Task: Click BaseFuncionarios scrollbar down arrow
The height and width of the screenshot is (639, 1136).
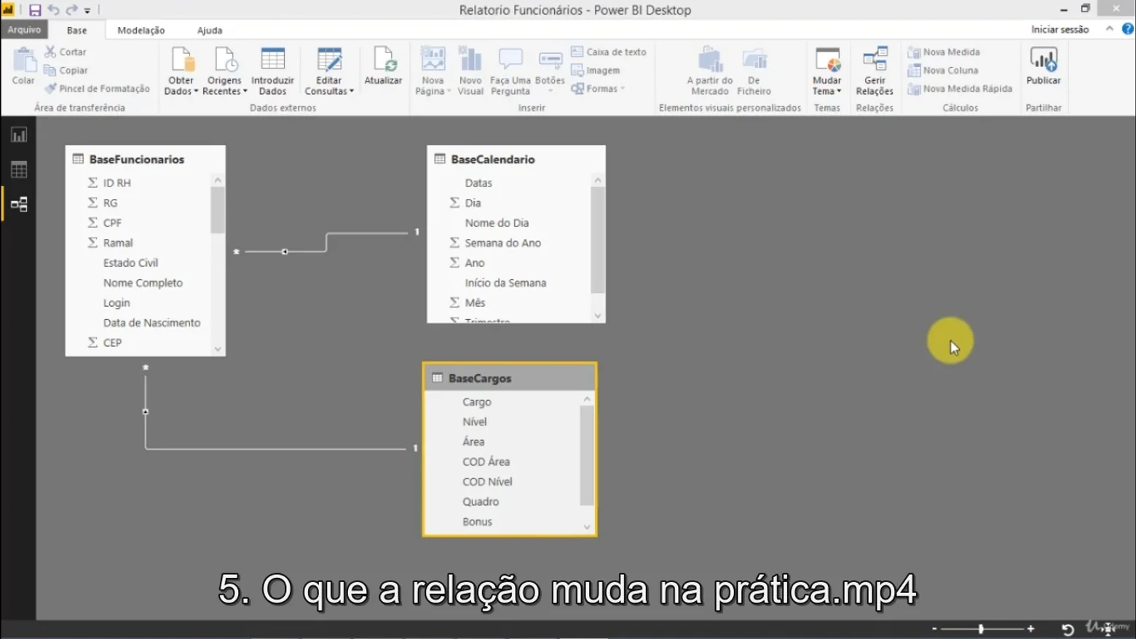Action: pyautogui.click(x=218, y=349)
